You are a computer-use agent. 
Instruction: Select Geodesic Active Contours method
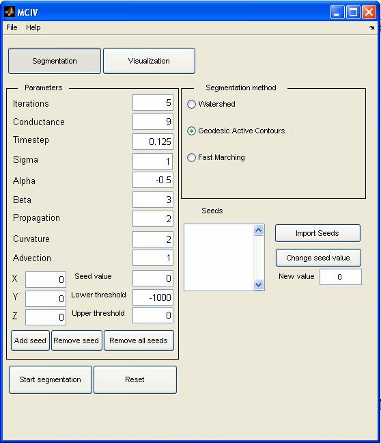coord(191,131)
